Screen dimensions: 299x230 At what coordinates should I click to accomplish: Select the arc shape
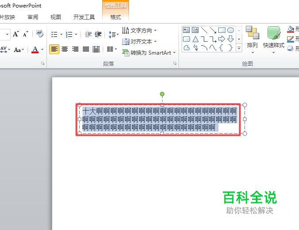coord(204,48)
